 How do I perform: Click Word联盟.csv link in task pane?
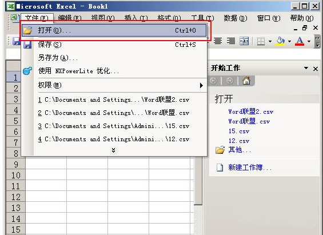coord(249,121)
